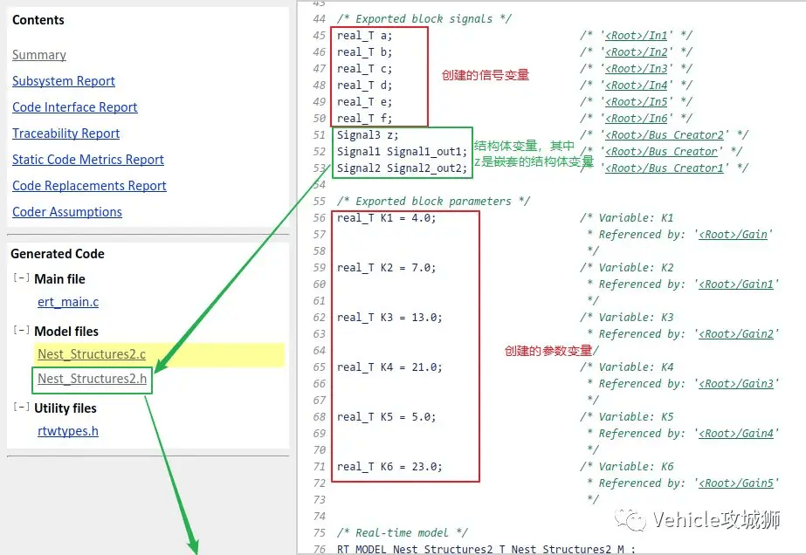Viewport: 806px width, 555px height.
Task: Jump to the <Root>/Bus Creator1 block
Action: point(665,168)
